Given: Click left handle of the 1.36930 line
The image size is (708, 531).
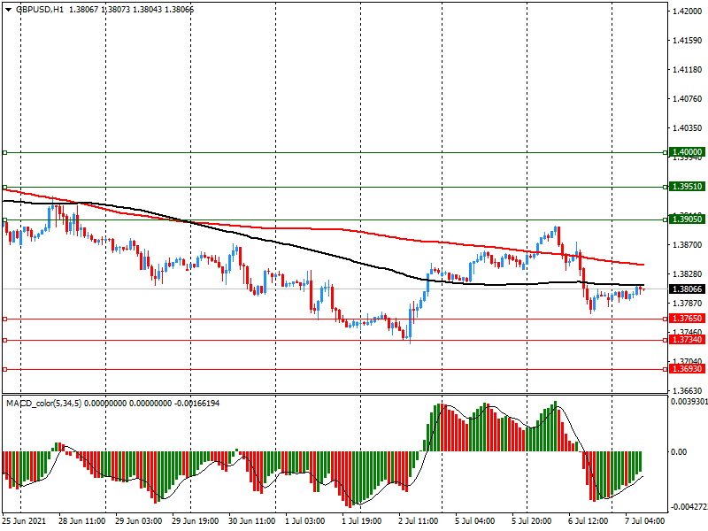Looking at the screenshot, I should pyautogui.click(x=4, y=369).
